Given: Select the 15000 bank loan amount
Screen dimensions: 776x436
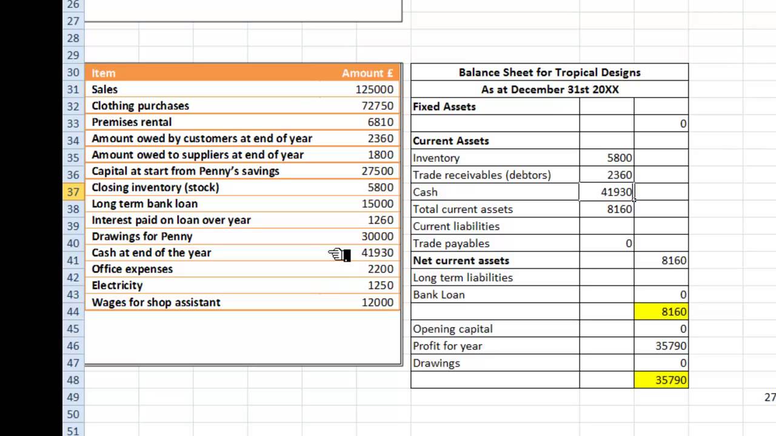Looking at the screenshot, I should click(377, 203).
